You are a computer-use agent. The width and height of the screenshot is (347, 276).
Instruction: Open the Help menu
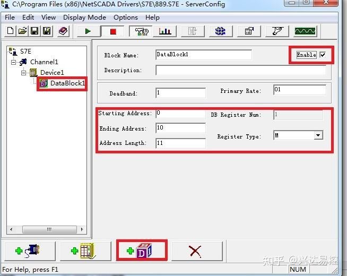tap(152, 18)
